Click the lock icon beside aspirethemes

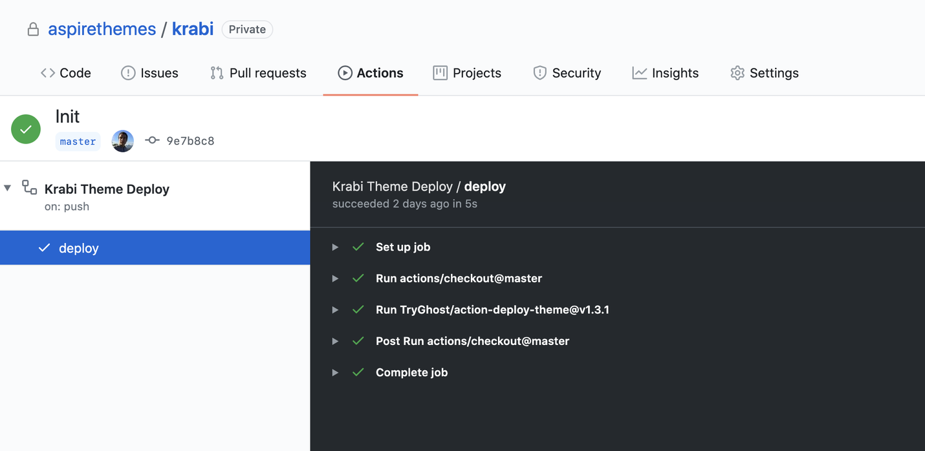pyautogui.click(x=32, y=29)
